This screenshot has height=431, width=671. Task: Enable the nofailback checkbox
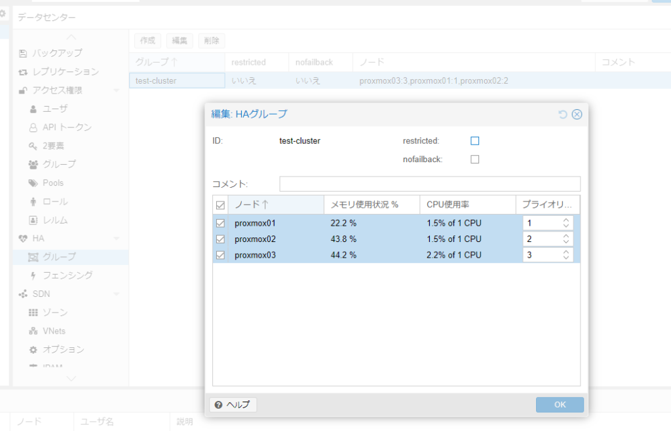pyautogui.click(x=475, y=159)
